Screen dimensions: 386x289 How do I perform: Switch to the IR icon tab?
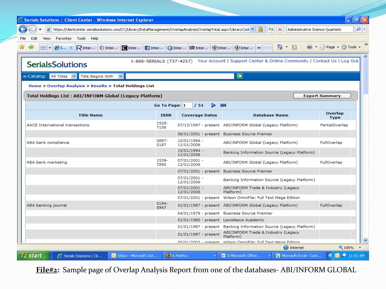199,48
